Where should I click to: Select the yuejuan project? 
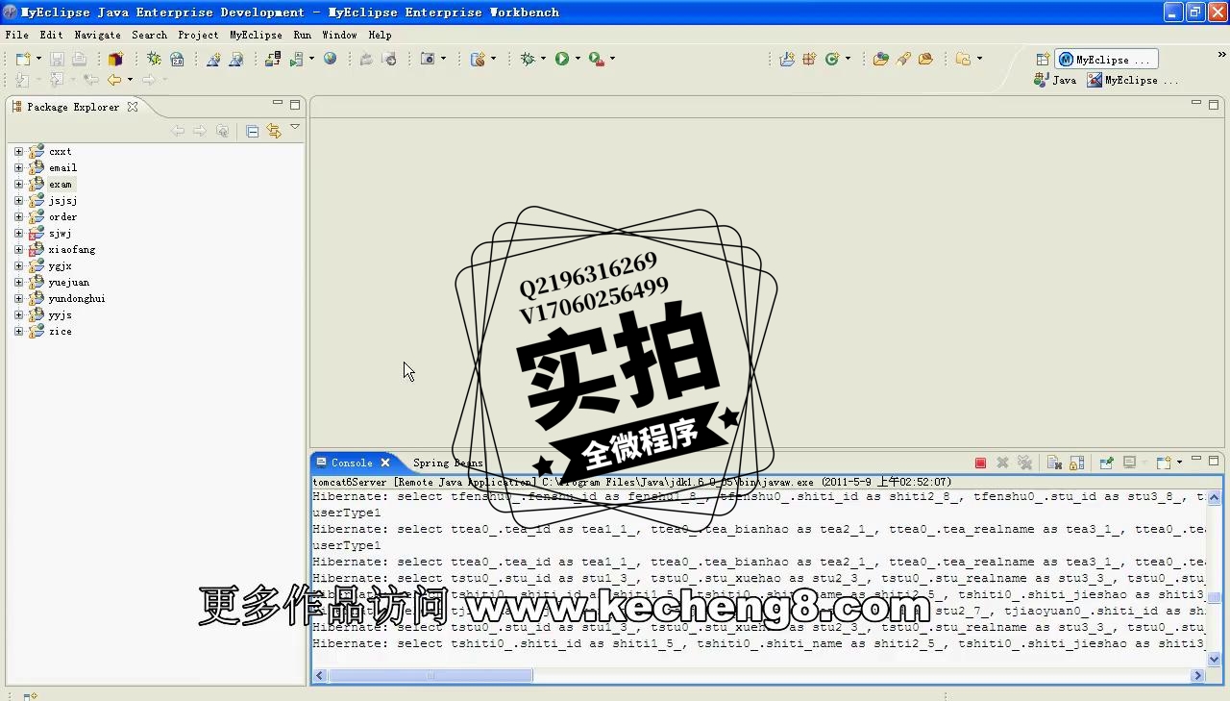pyautogui.click(x=69, y=282)
